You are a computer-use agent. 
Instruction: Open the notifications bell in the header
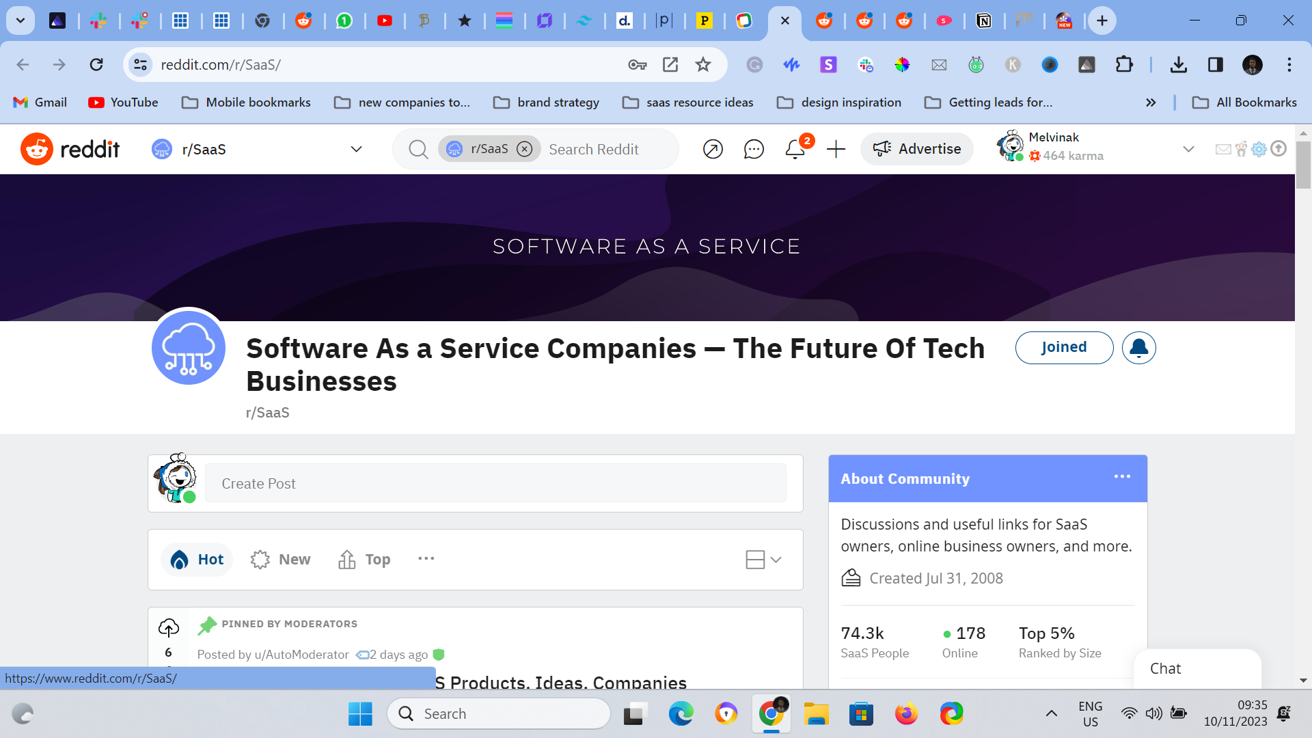pos(795,149)
